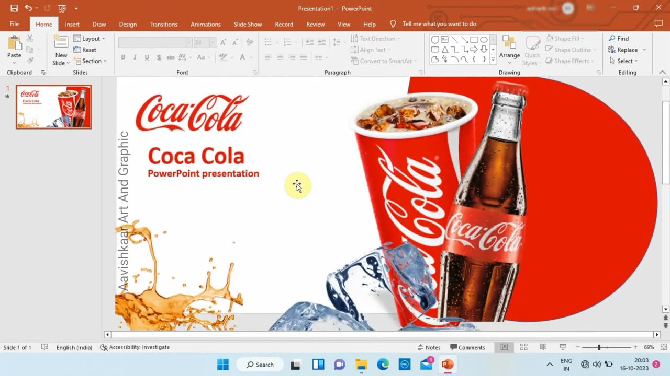Choose the down arrow shape in Shapes gallery

tap(484, 50)
